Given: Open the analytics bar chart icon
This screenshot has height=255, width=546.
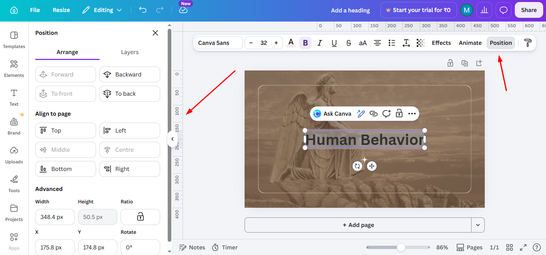Looking at the screenshot, I should (x=484, y=10).
